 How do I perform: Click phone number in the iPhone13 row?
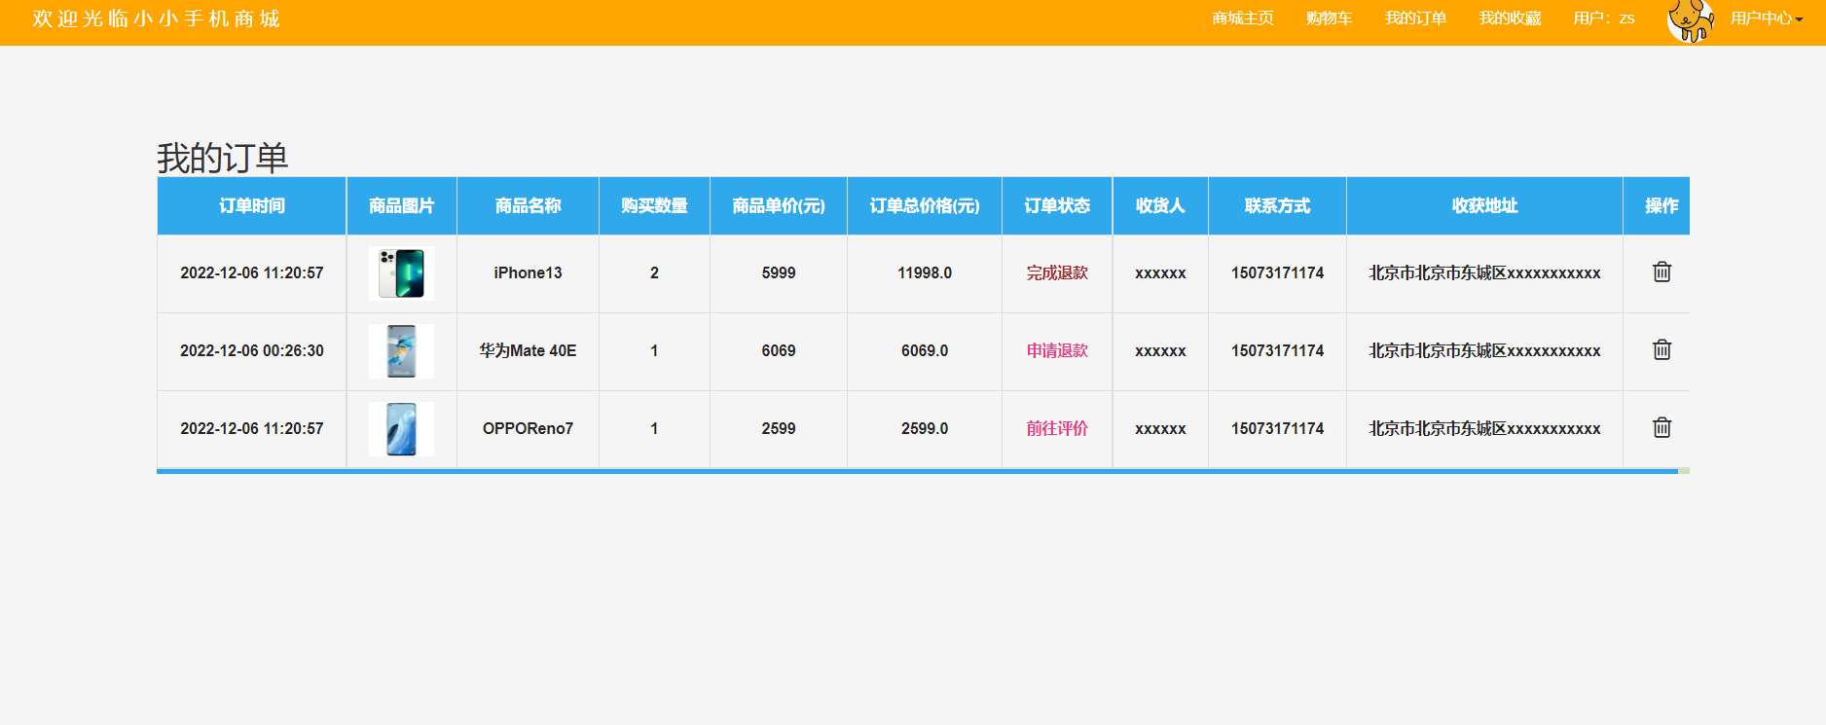[1277, 273]
